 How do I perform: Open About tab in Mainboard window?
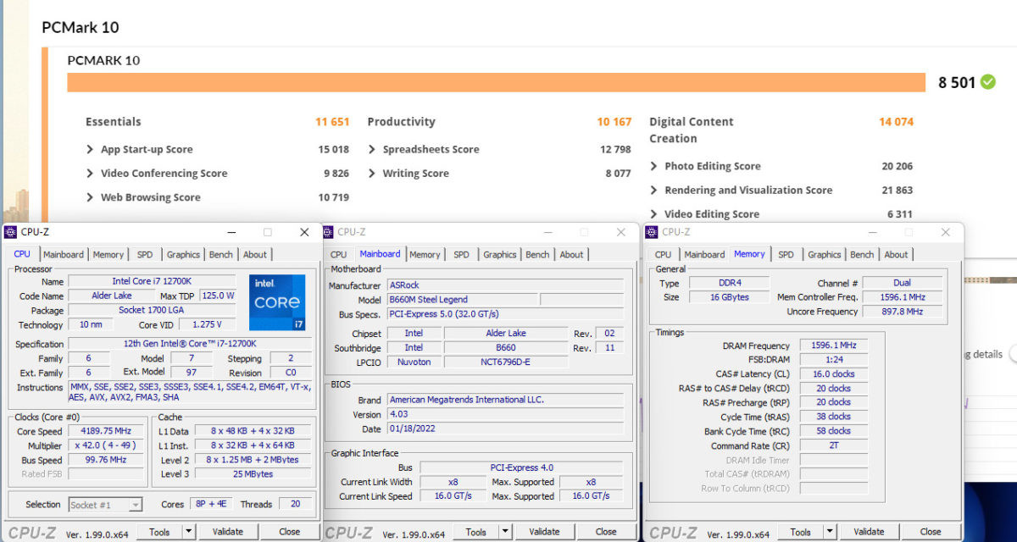[x=571, y=254]
